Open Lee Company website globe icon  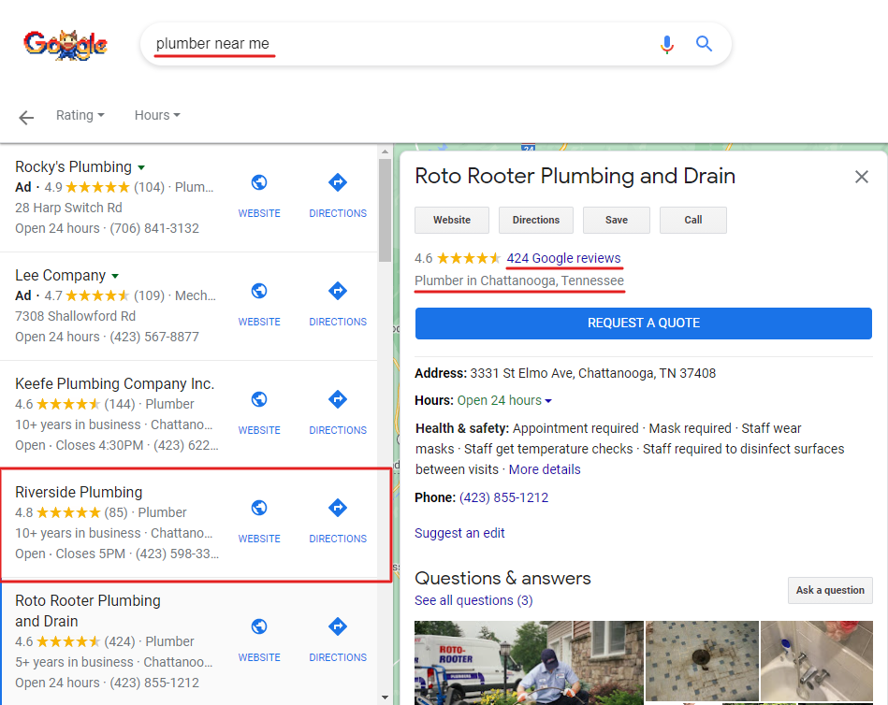point(259,291)
